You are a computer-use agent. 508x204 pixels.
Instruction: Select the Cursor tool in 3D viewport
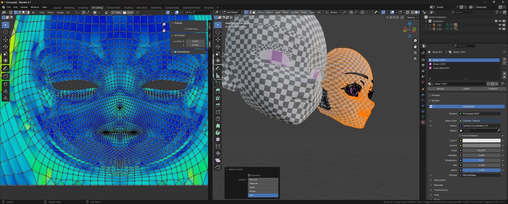[218, 32]
